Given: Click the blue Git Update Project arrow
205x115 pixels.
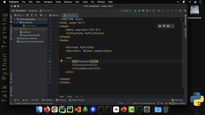Looking at the screenshot, I should tap(163, 11).
